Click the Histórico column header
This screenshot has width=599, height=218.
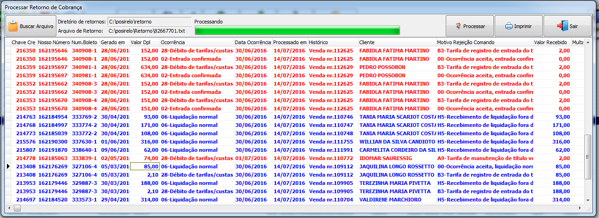click(x=332, y=42)
